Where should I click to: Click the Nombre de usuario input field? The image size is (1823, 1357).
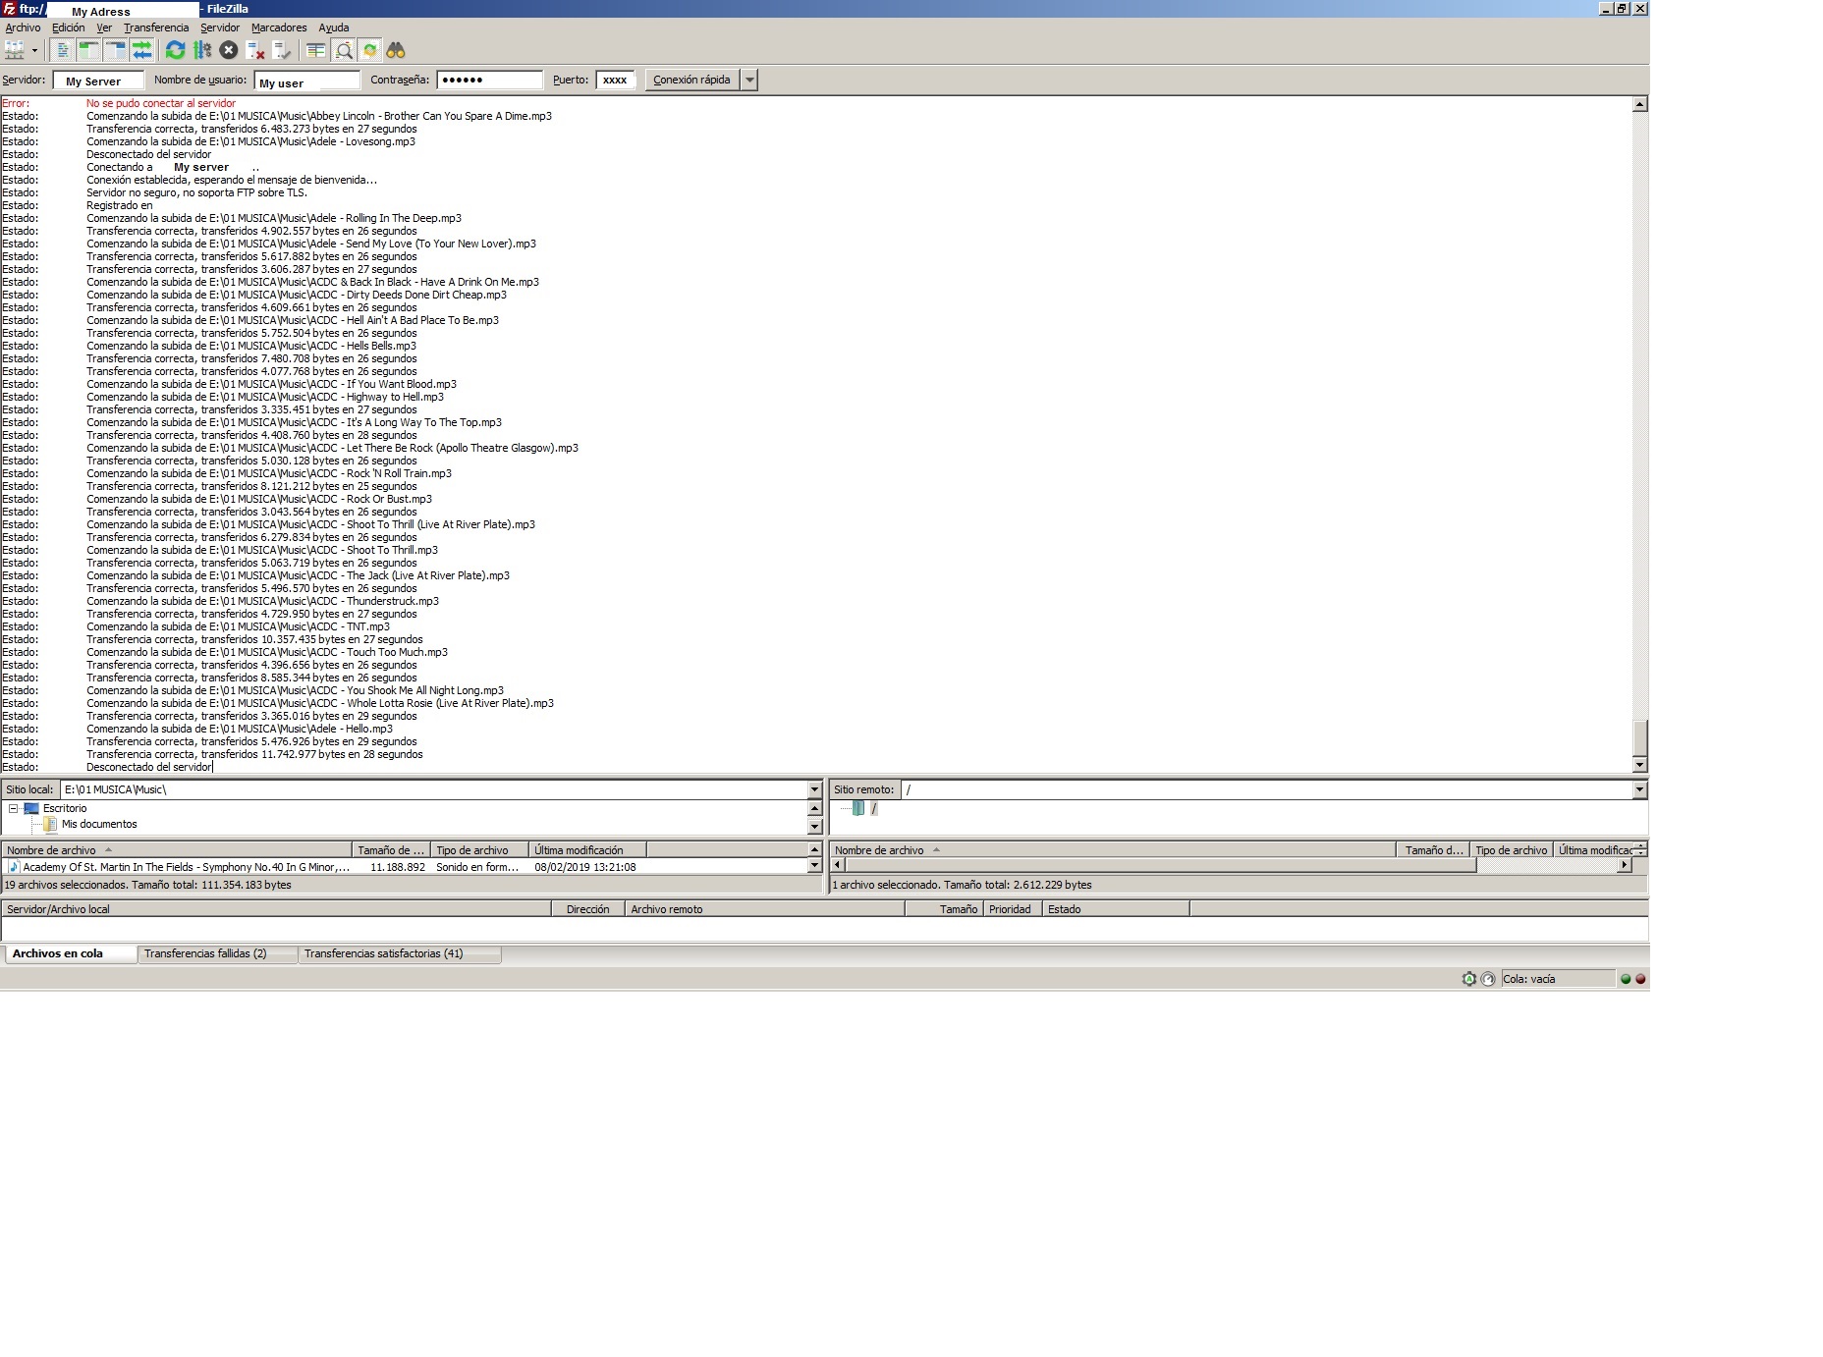(x=307, y=81)
